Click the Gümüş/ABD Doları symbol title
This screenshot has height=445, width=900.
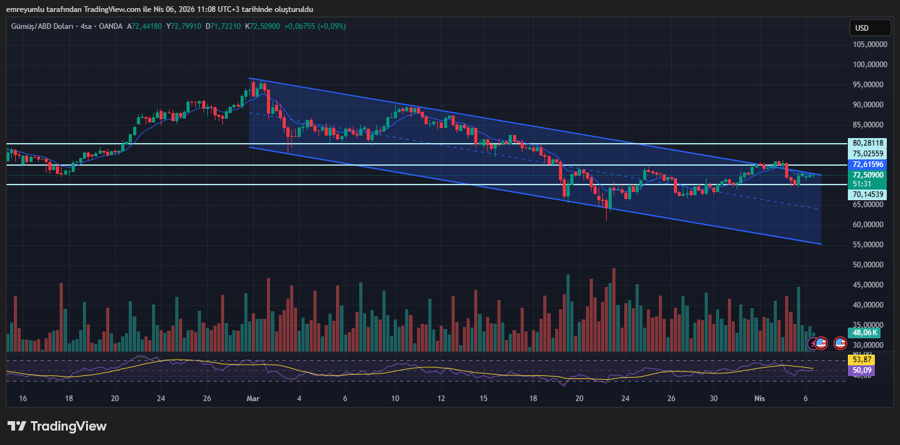tap(41, 26)
